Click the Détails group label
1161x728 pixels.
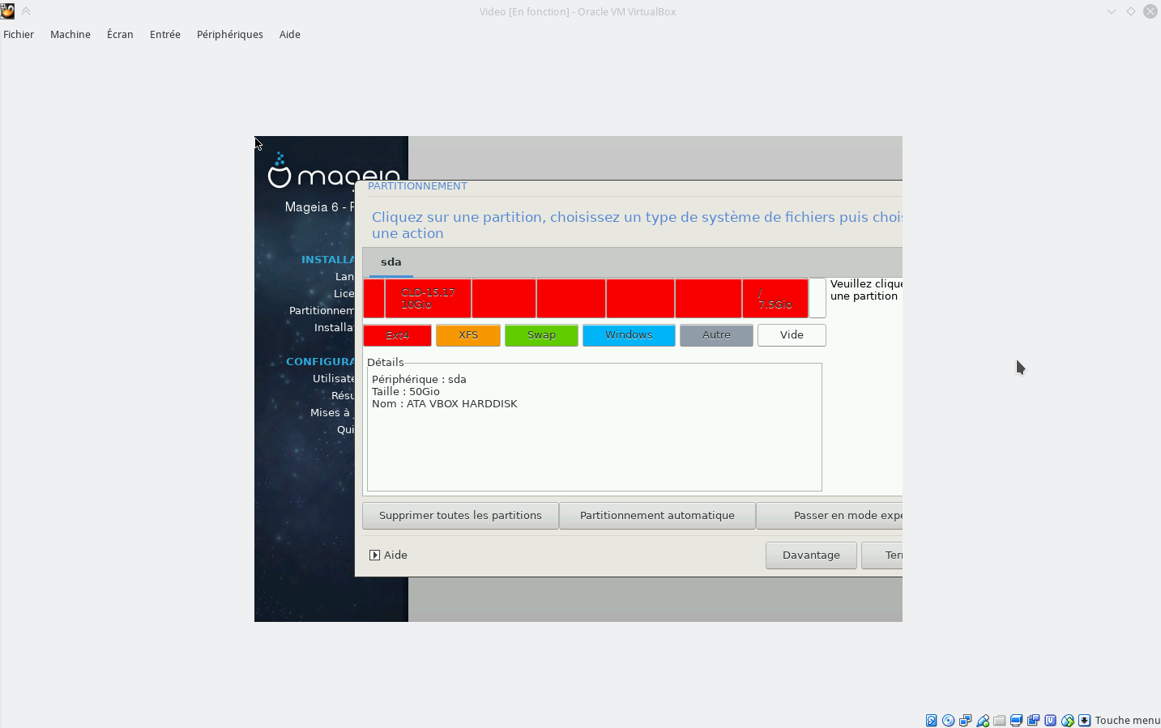coord(385,362)
